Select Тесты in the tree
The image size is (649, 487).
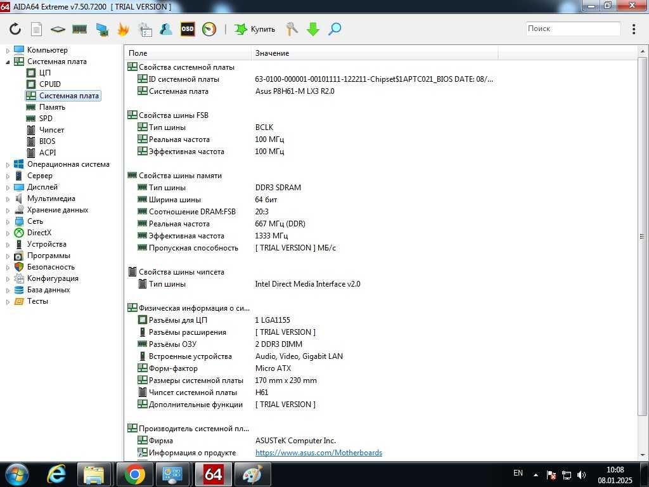(x=37, y=301)
